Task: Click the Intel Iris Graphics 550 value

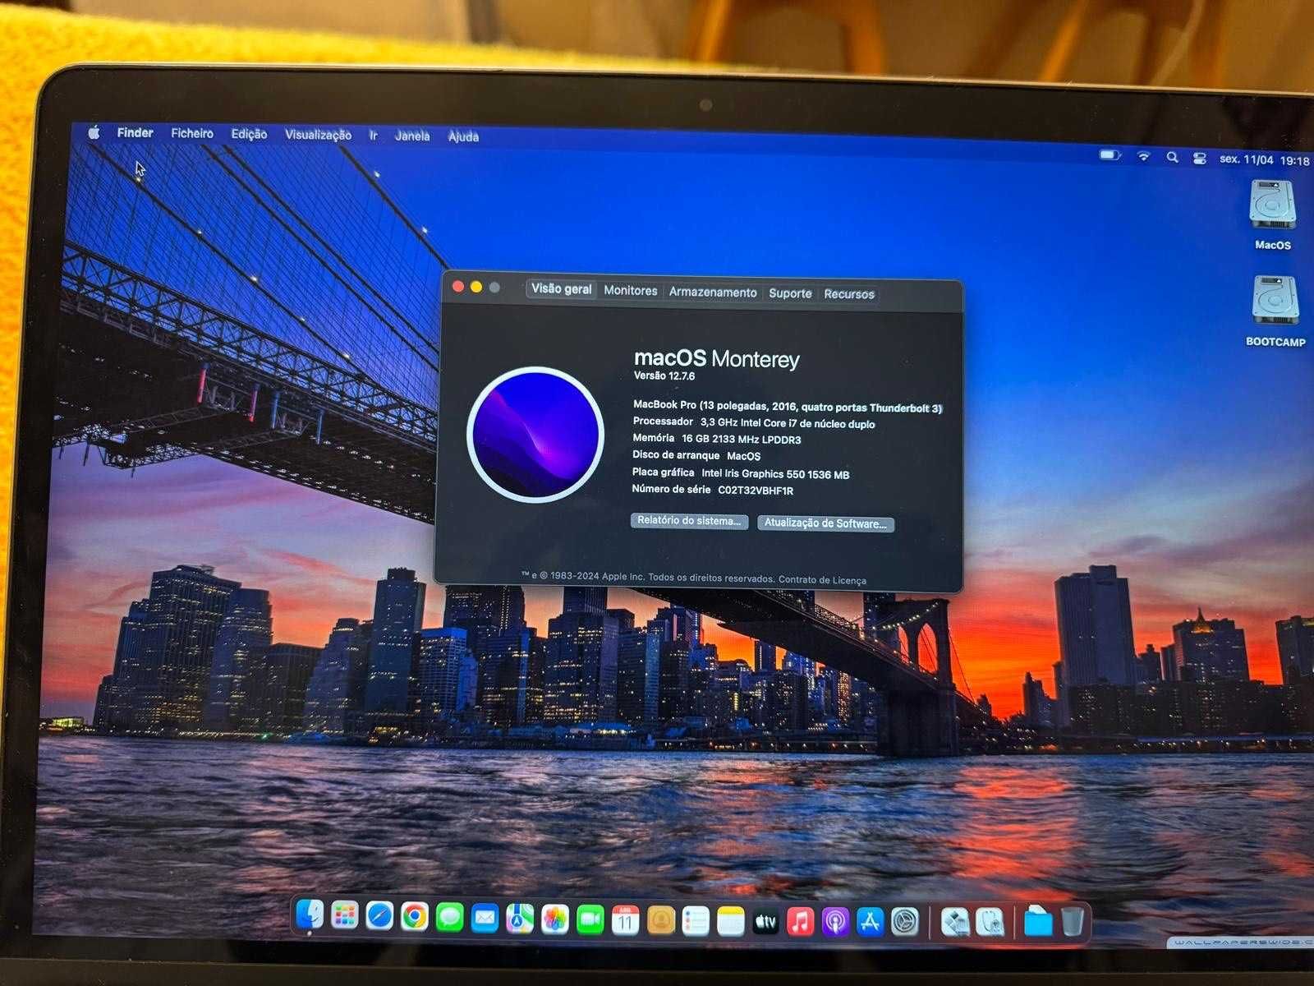Action: [x=775, y=474]
